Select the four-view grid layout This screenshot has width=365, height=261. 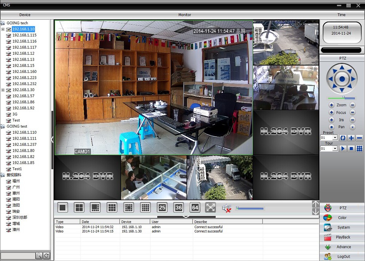click(79, 208)
